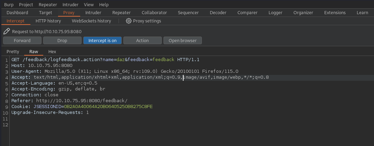Screen dimensions: 374x146
Task: Switch to the Decoder tab
Action: point(218,13)
